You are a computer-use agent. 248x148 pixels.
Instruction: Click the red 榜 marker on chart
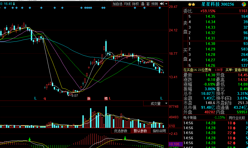[106, 98]
